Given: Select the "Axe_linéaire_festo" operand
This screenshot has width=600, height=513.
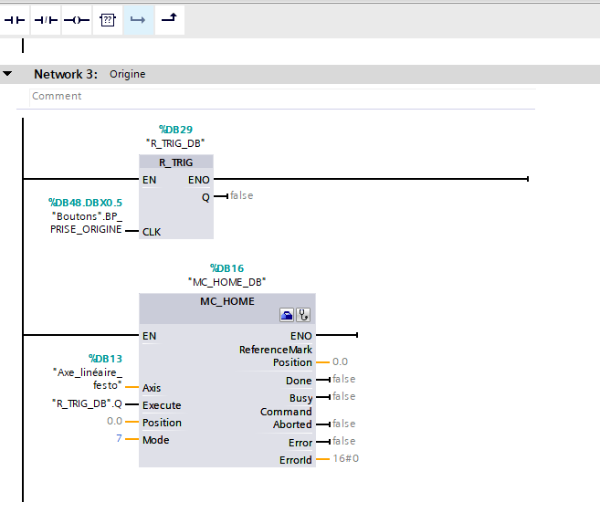Looking at the screenshot, I should (x=88, y=379).
